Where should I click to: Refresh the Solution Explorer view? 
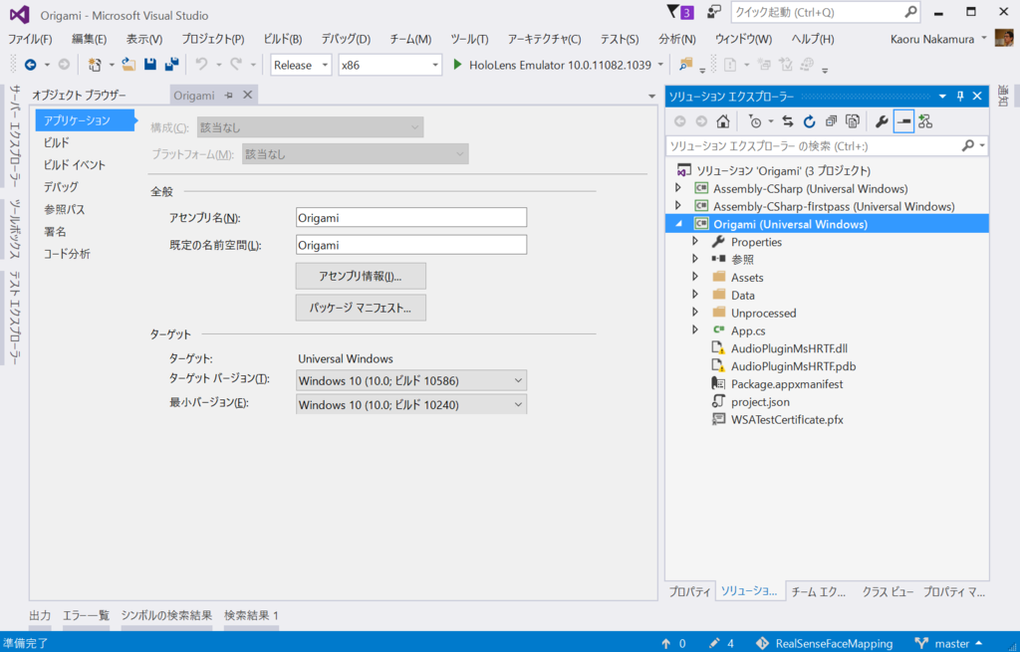809,121
